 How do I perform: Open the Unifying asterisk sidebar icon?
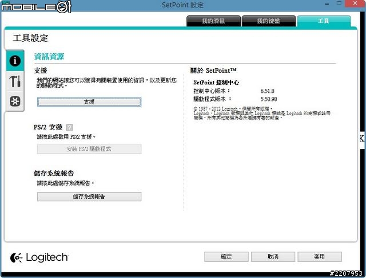pyautogui.click(x=15, y=101)
